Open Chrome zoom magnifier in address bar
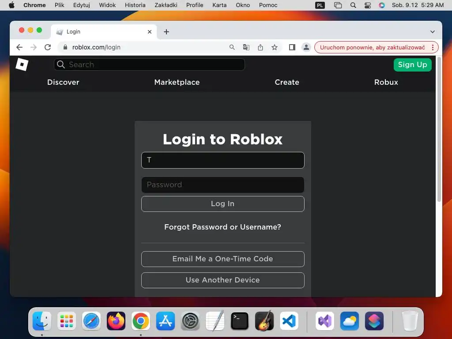Viewport: 452px width, 339px height. tap(232, 47)
